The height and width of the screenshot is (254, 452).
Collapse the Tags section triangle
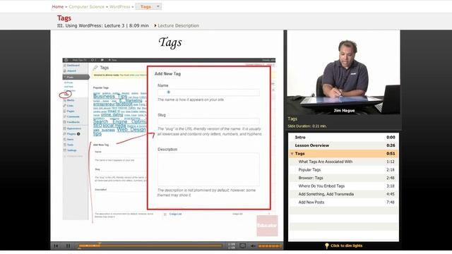click(292, 154)
